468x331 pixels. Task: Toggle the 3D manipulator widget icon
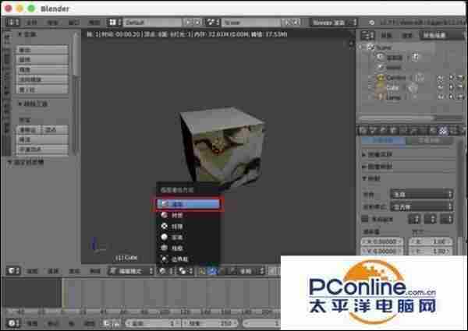[203, 271]
